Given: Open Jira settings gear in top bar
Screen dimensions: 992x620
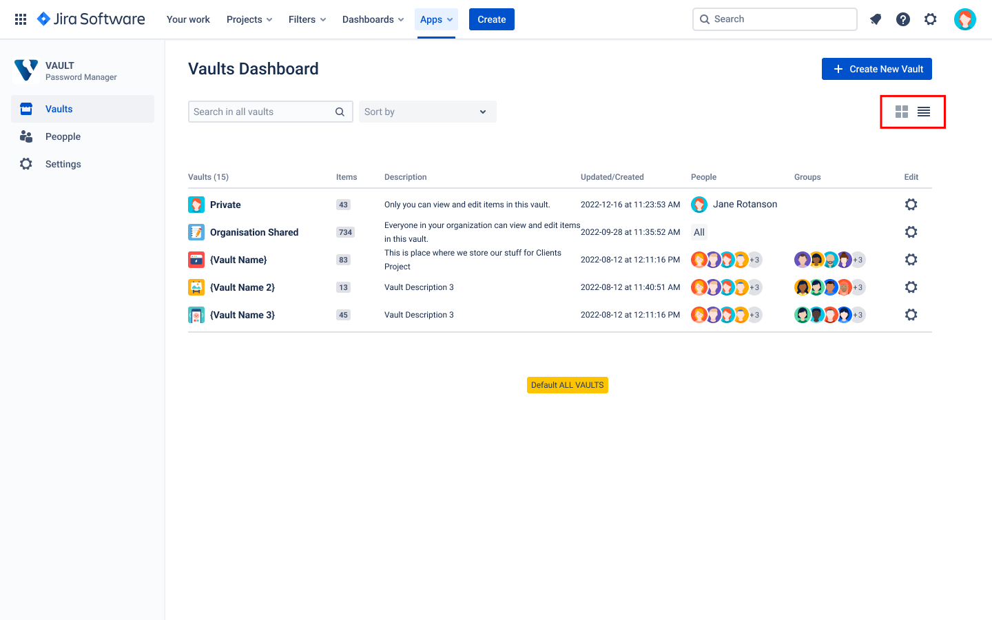Looking at the screenshot, I should 931,19.
